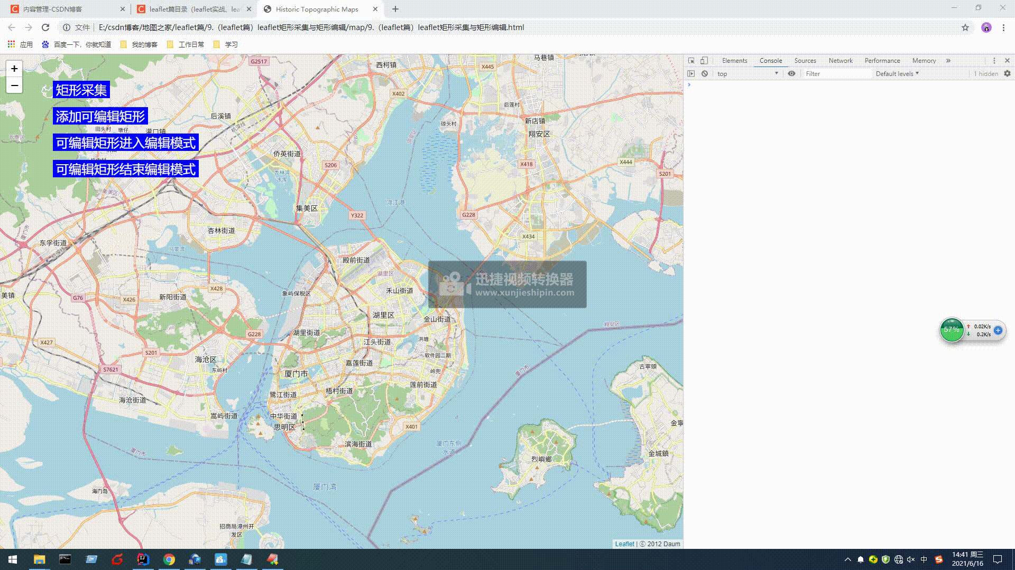1015x570 pixels.
Task: Switch input method via the 中 indicator
Action: (x=922, y=560)
